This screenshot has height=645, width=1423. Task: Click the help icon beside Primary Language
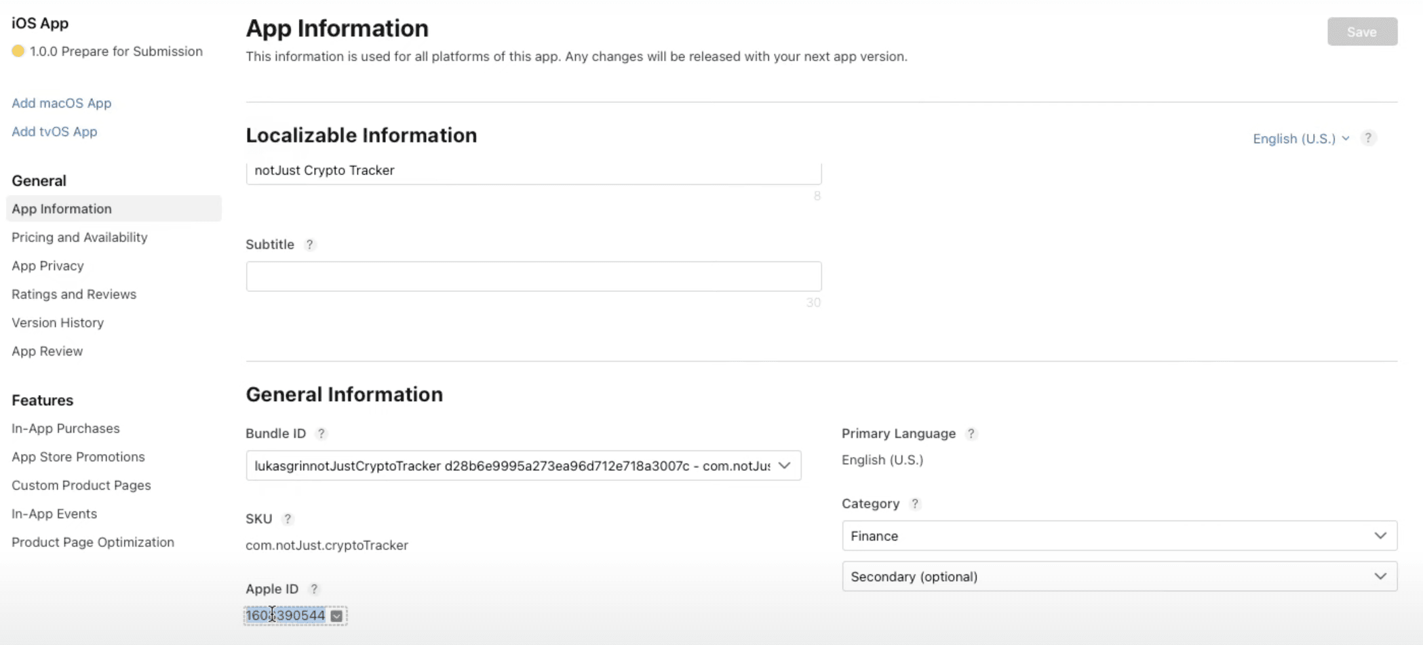point(971,434)
